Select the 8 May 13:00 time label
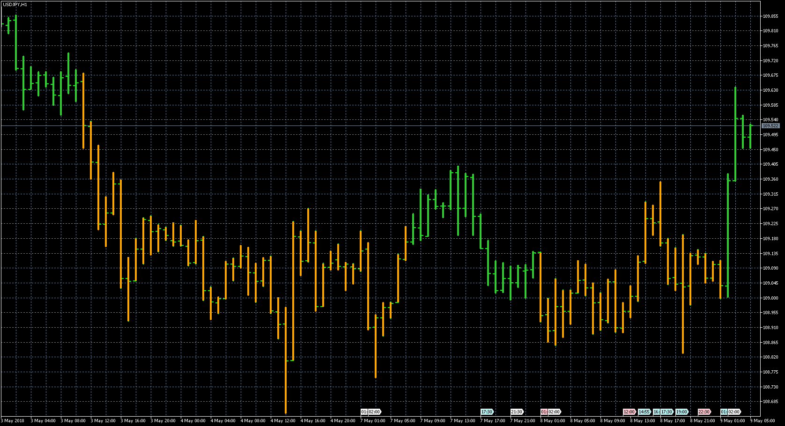This screenshot has width=785, height=426. pos(642,421)
